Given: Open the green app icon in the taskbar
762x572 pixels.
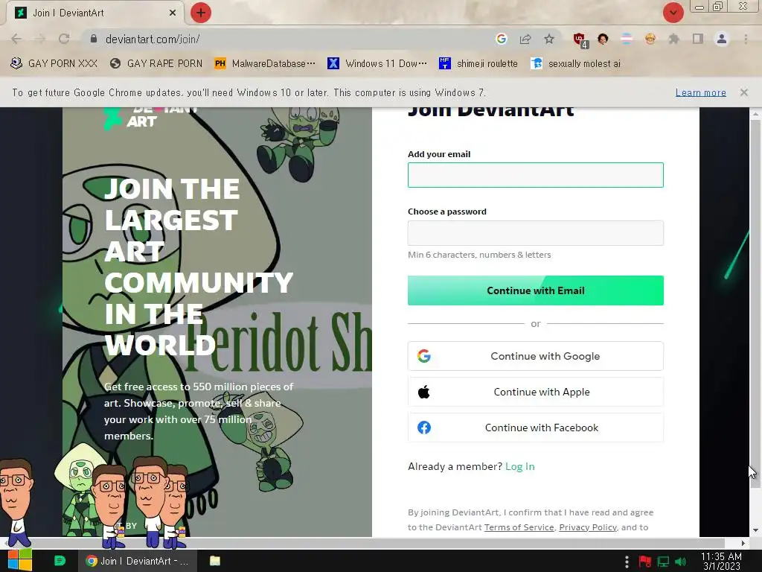Looking at the screenshot, I should click(60, 561).
